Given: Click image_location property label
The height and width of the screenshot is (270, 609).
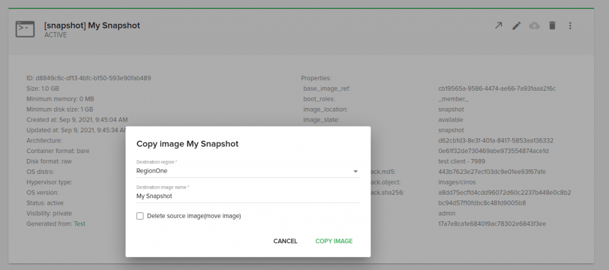Looking at the screenshot, I should pos(325,110).
